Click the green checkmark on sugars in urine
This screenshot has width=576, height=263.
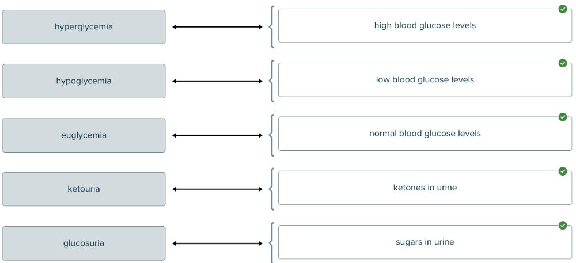(563, 226)
